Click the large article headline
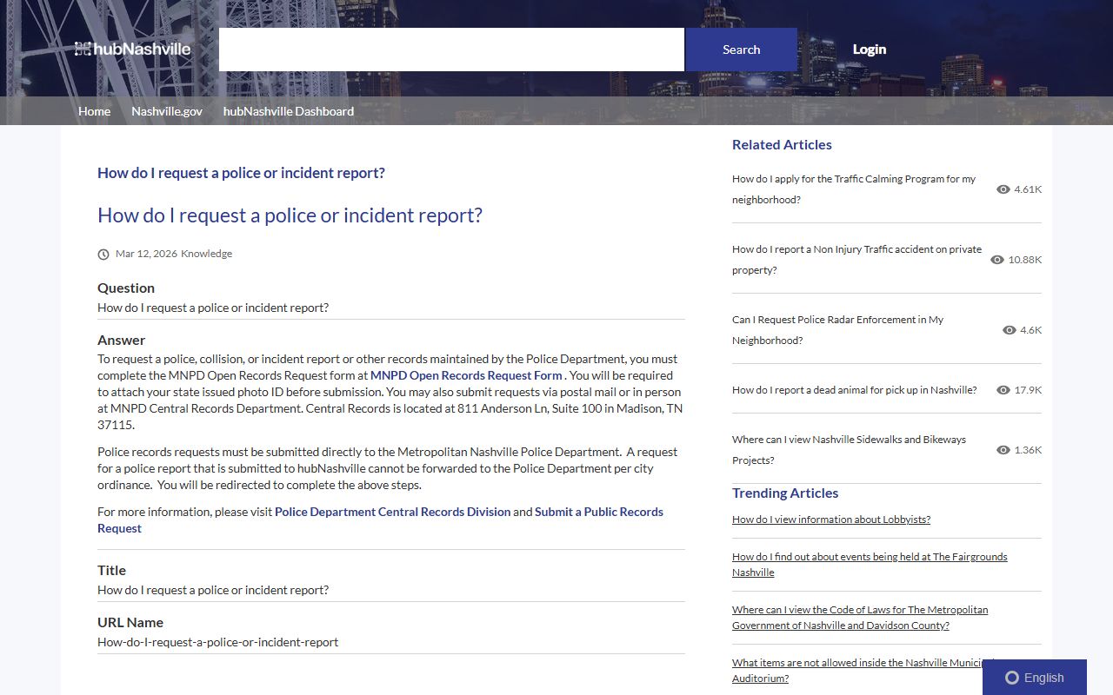The image size is (1113, 695). (x=290, y=215)
